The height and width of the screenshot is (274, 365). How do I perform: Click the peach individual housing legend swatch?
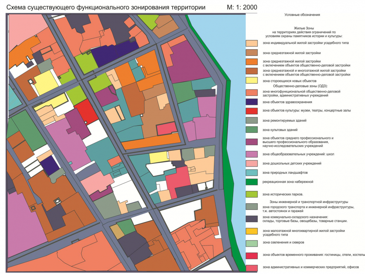(x=252, y=43)
